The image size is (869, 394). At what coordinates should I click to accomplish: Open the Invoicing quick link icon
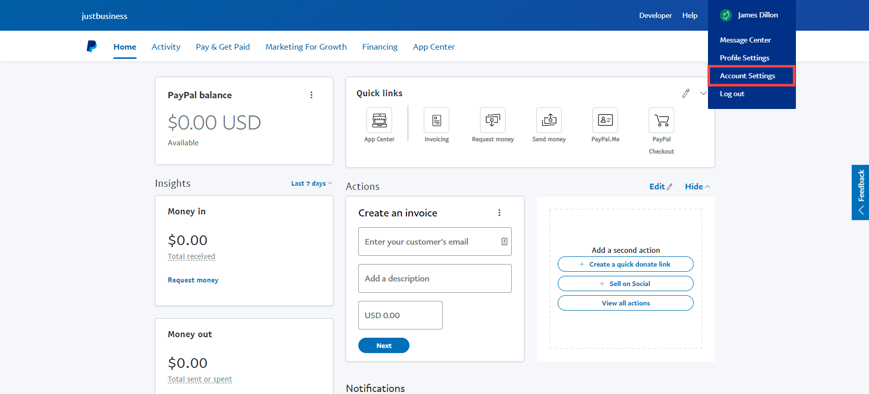pos(437,120)
